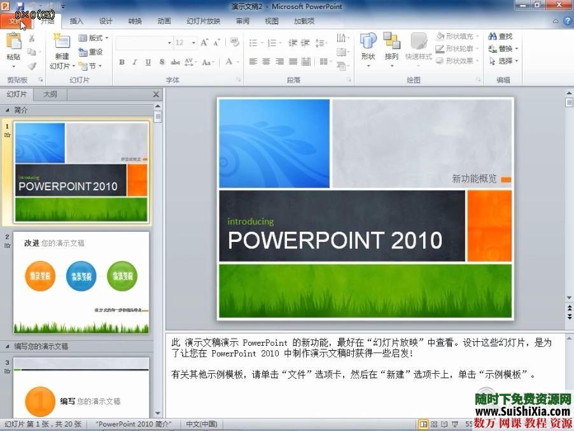
Task: Open the Animations 动画 ribbon tab
Action: point(164,21)
